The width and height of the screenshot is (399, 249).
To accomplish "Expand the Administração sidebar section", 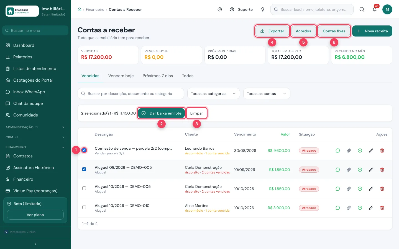I will pyautogui.click(x=35, y=127).
